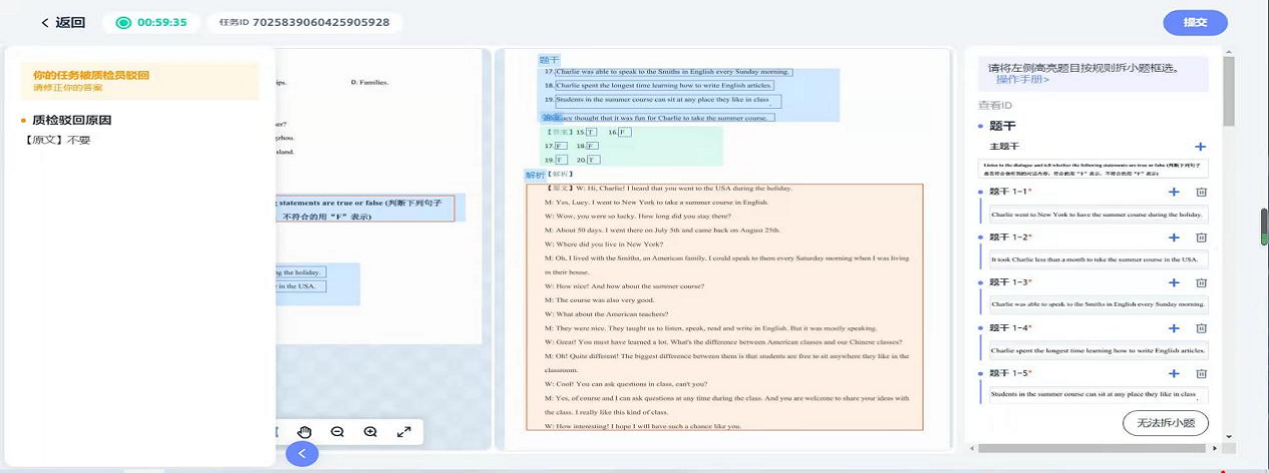Viewport: 1269px width, 473px height.
Task: Select the hand pan tool
Action: (305, 432)
